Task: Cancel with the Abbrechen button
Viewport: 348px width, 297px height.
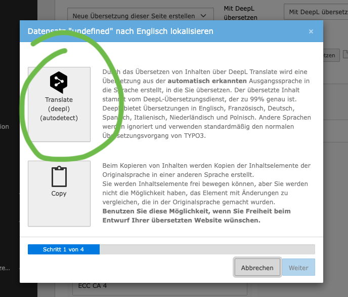Action: pos(257,268)
